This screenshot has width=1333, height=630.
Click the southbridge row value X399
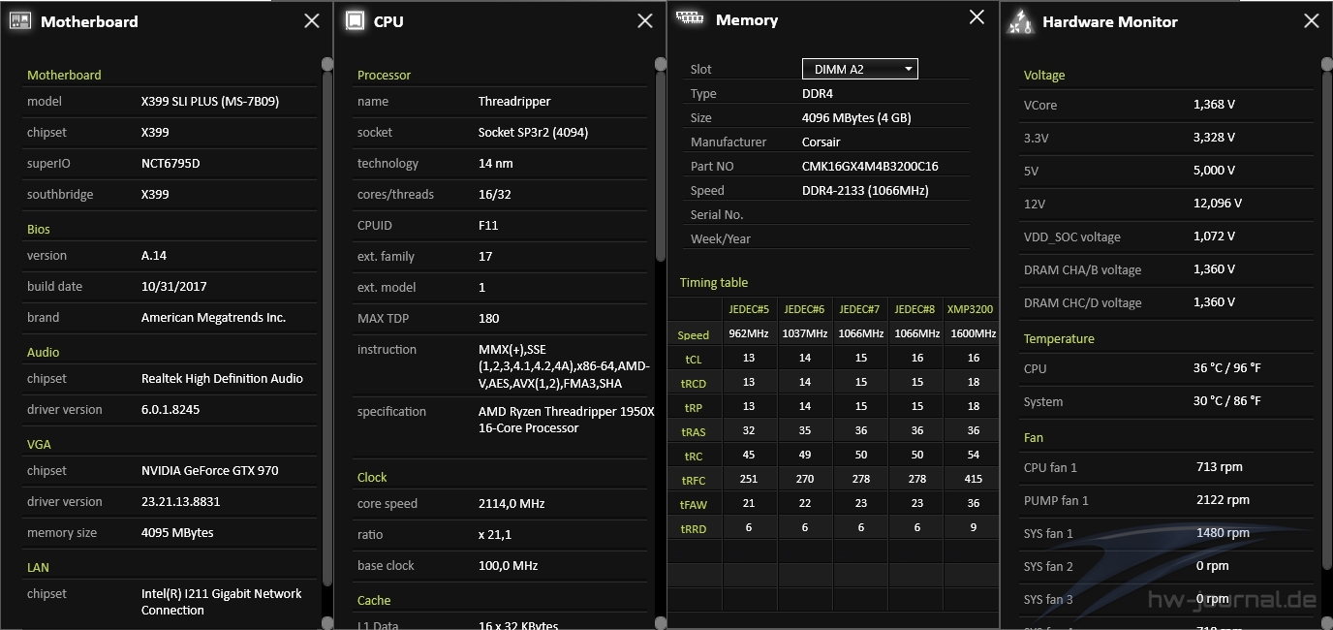click(x=155, y=194)
